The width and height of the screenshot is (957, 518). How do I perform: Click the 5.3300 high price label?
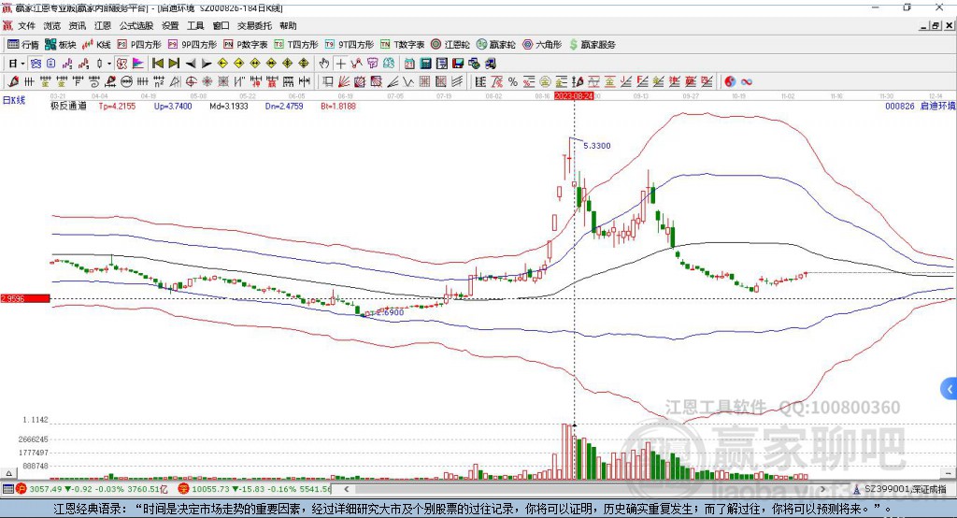click(597, 145)
